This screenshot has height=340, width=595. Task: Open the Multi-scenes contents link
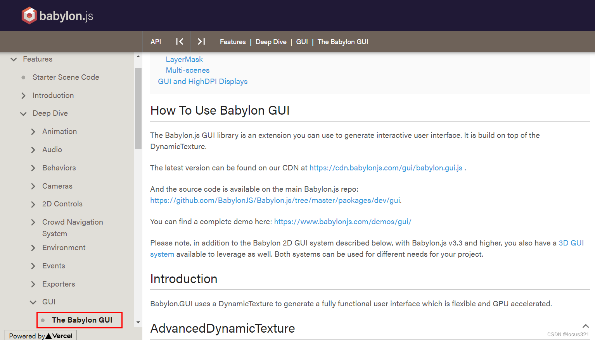tap(187, 70)
